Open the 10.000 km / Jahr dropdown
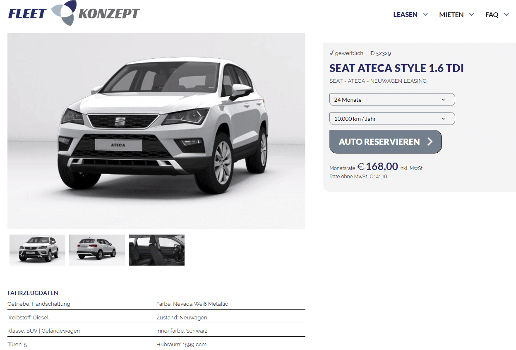This screenshot has height=350, width=516. [392, 119]
